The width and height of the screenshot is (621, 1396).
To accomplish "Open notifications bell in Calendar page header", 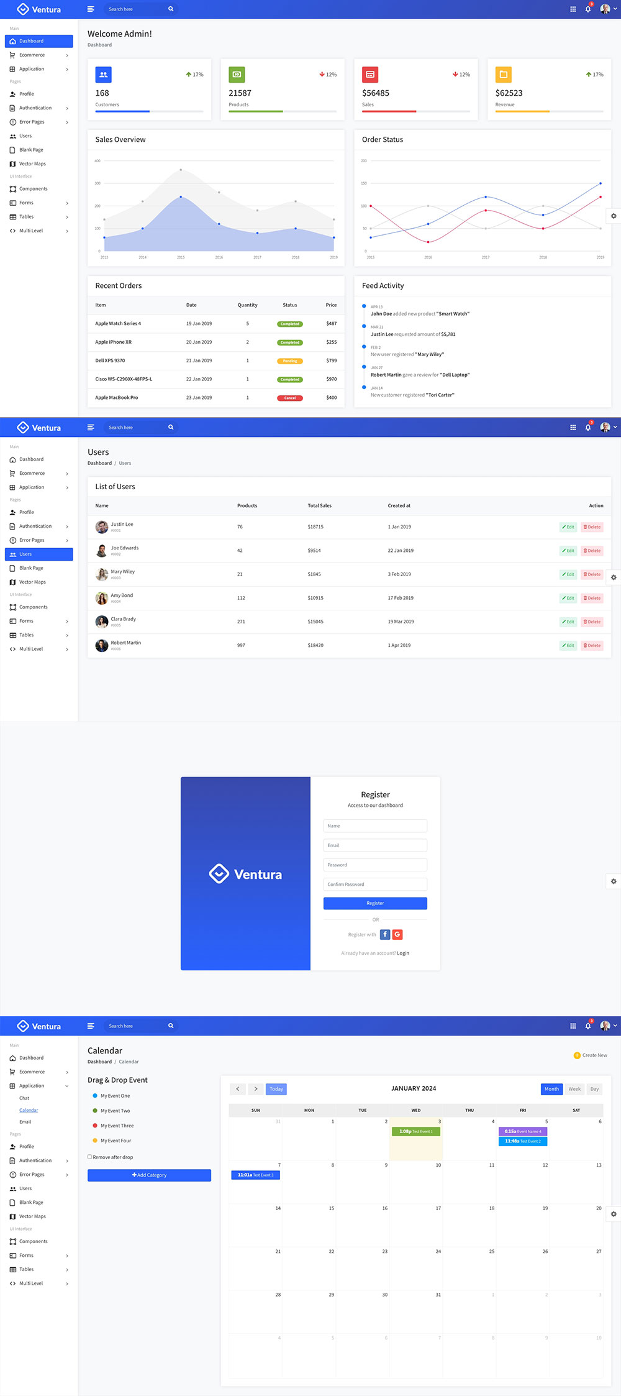I will (x=588, y=1026).
